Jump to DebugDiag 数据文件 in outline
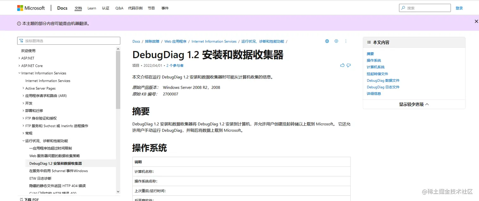This screenshot has width=479, height=201. pyautogui.click(x=383, y=81)
